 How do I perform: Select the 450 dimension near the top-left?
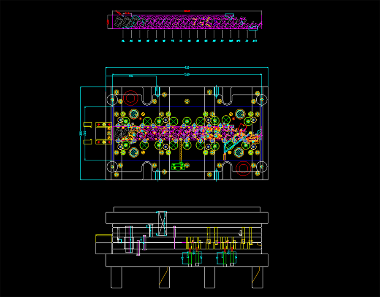(x=131, y=75)
